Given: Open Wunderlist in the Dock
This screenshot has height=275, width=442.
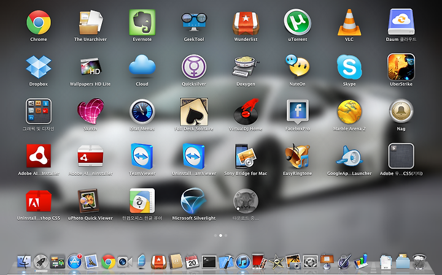Looking at the screenshot, I should [158, 262].
